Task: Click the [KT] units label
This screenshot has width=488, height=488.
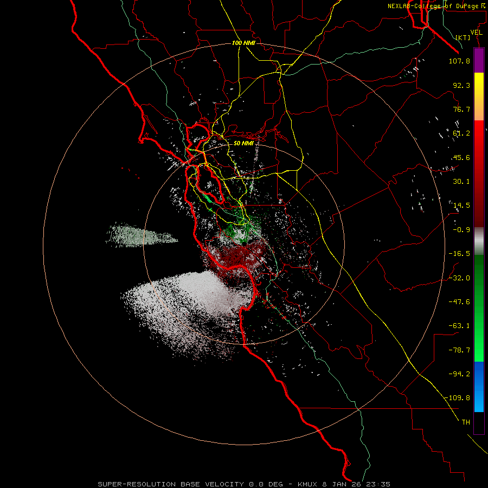Action: 463,37
